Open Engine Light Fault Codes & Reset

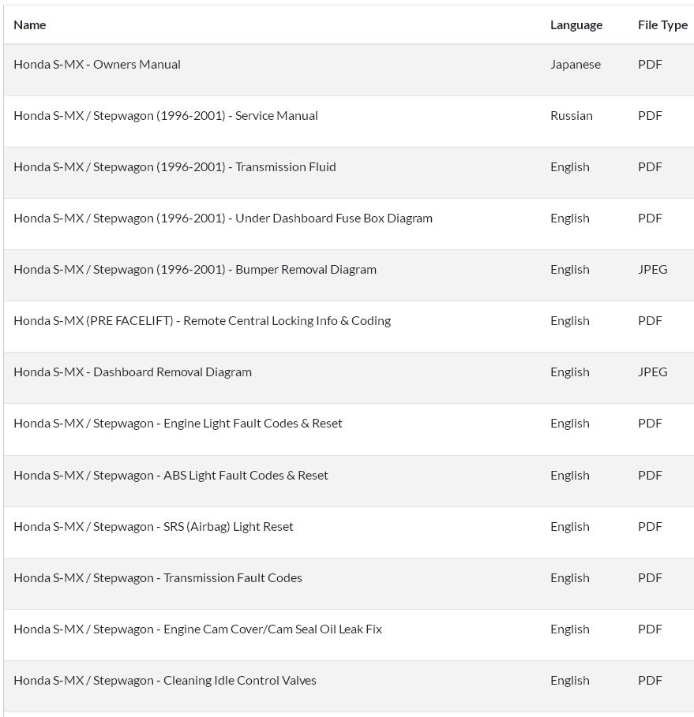(178, 424)
